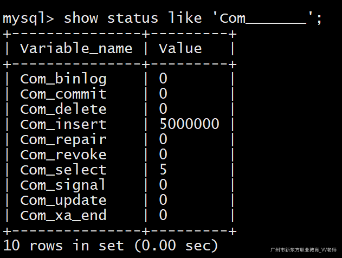Image resolution: width=342 pixels, height=258 pixels.
Task: Click the 5000000 value for Com_insert
Action: pyautogui.click(x=189, y=125)
